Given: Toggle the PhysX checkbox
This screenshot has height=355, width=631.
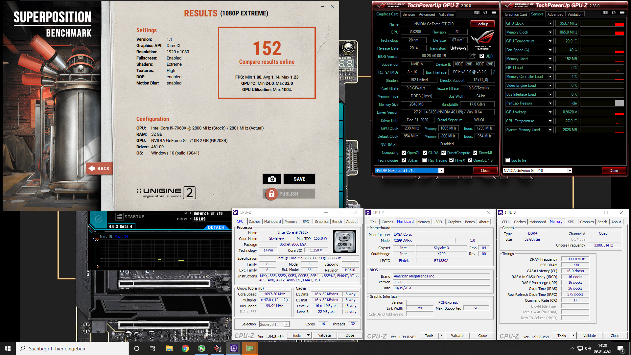Looking at the screenshot, I should pos(452,160).
